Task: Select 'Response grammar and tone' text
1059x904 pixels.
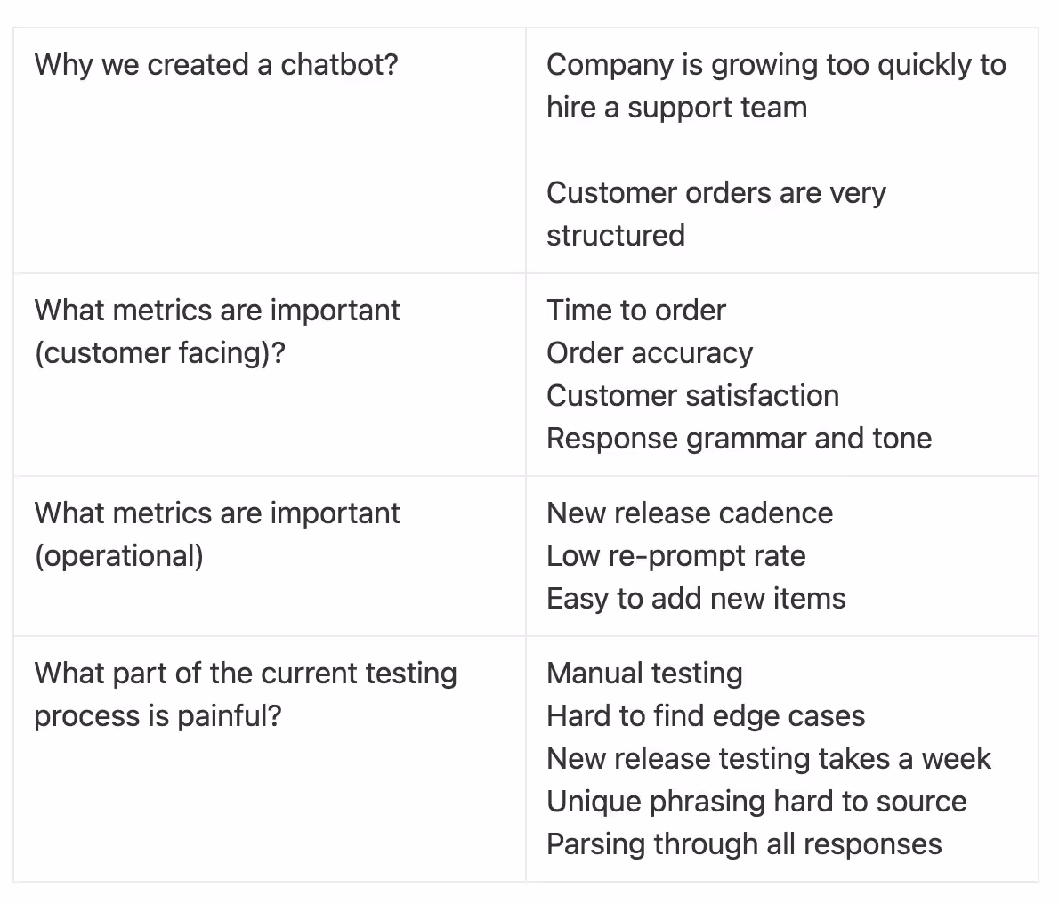Action: pyautogui.click(x=739, y=439)
